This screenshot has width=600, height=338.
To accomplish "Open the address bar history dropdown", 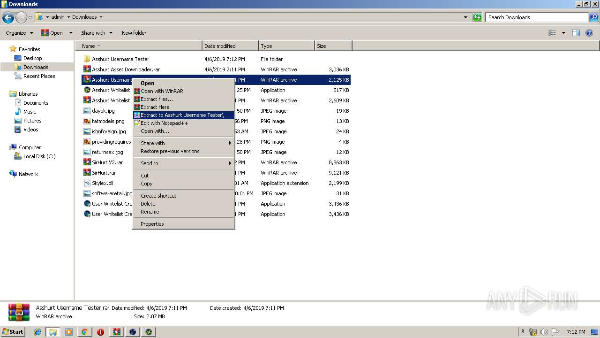I will tap(465, 17).
